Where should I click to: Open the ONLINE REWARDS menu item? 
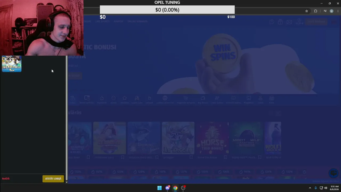pyautogui.click(x=137, y=21)
